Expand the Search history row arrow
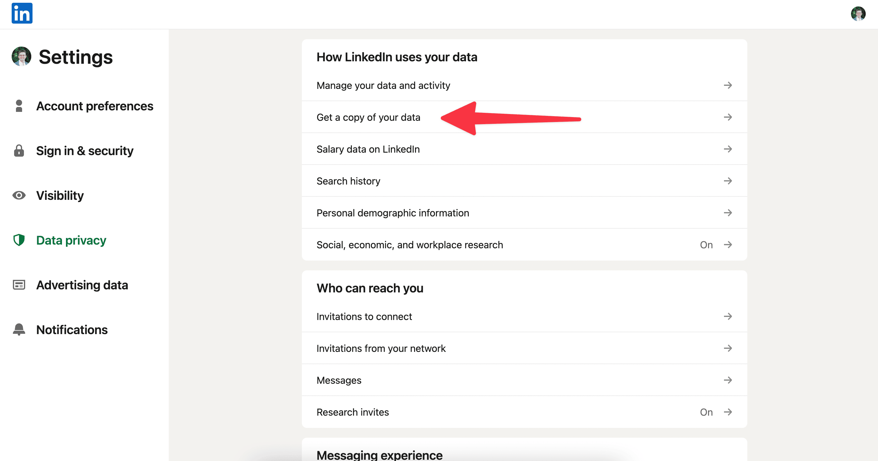 pyautogui.click(x=728, y=181)
